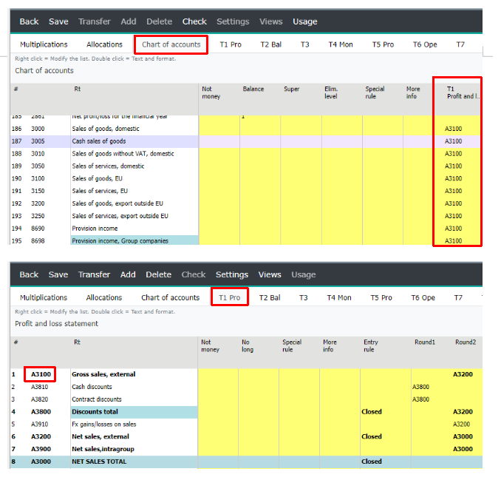Select row Provision income
Image resolution: width=501 pixels, height=480 pixels.
click(x=245, y=229)
